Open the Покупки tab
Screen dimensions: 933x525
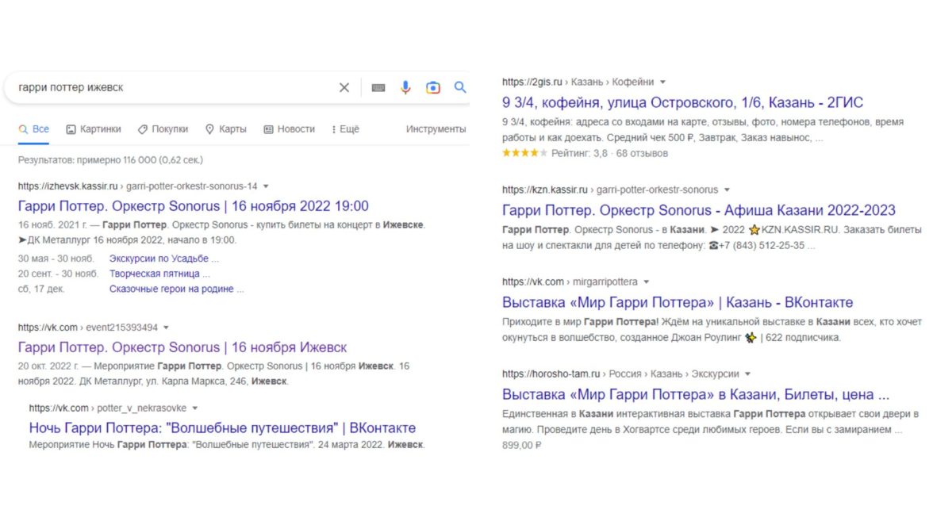(163, 129)
